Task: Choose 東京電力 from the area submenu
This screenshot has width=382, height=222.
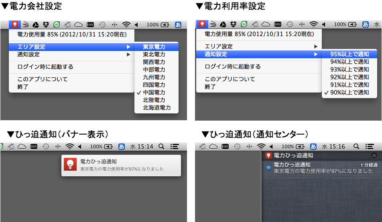Action: pos(154,47)
